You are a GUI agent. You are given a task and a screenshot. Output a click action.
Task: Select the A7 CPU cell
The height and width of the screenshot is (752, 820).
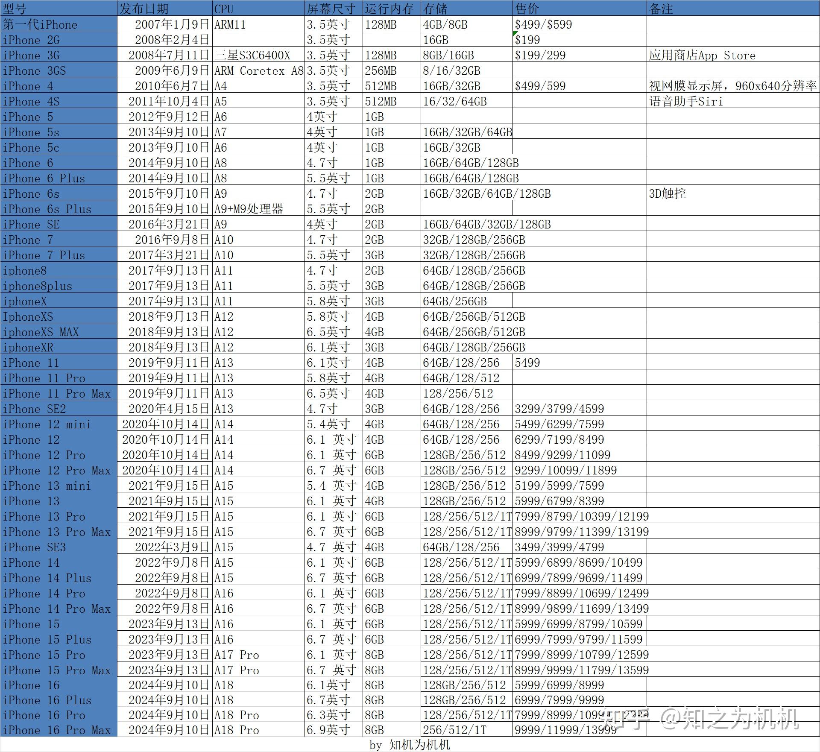[259, 132]
